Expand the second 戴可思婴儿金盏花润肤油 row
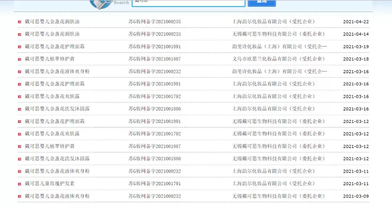This screenshot has height=209, width=392. coord(19,34)
